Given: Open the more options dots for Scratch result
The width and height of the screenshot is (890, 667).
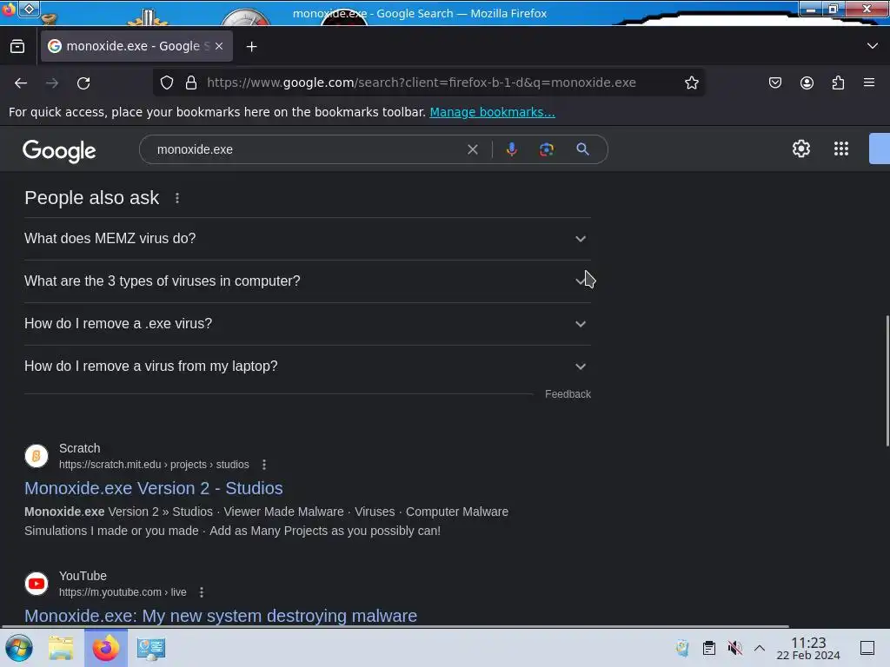Looking at the screenshot, I should (x=264, y=465).
